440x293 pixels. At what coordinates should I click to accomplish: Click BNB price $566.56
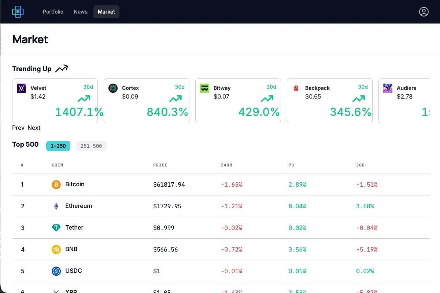(x=166, y=249)
